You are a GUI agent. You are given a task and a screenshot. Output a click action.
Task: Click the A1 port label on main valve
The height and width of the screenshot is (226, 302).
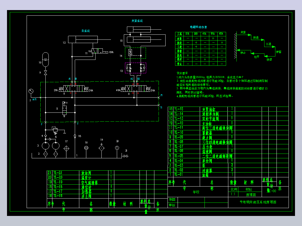(70, 79)
